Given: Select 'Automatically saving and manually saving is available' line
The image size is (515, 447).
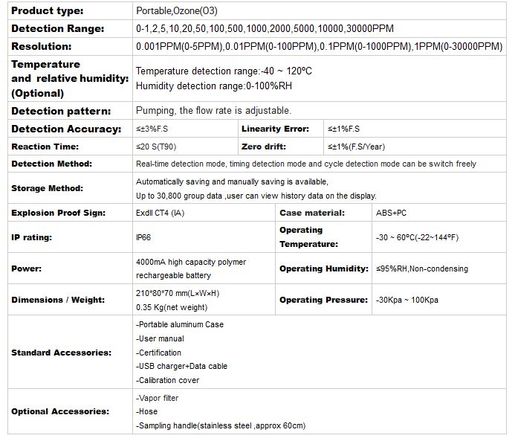Looking at the screenshot, I should pyautogui.click(x=232, y=181).
